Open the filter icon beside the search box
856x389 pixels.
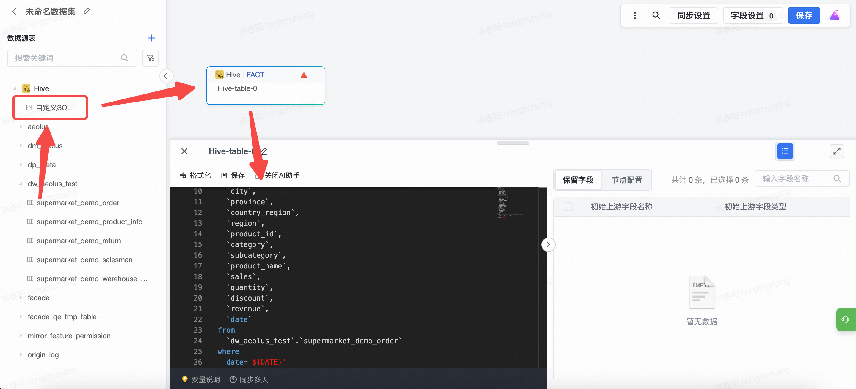pos(150,58)
